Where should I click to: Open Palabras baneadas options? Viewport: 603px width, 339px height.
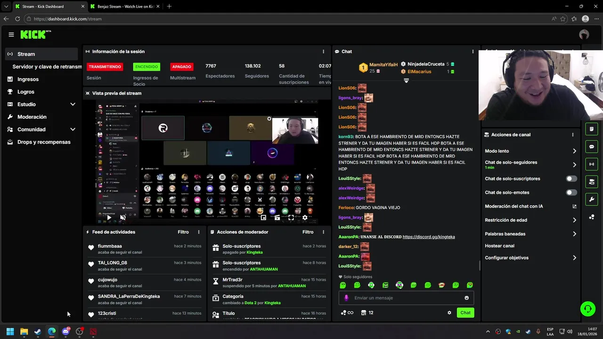530,234
